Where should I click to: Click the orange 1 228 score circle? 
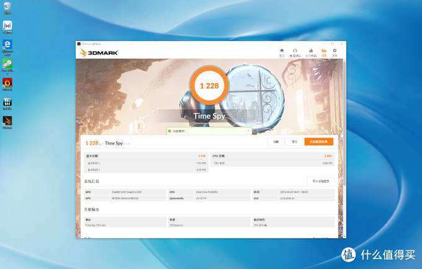pyautogui.click(x=209, y=86)
